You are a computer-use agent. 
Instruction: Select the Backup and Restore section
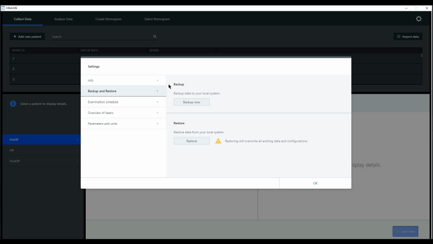[123, 91]
